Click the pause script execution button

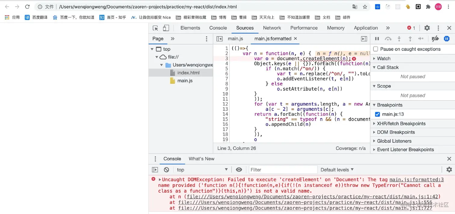click(x=377, y=39)
